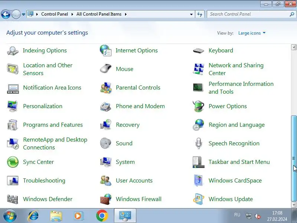Open the Windows Firewall icon
The width and height of the screenshot is (297, 223).
coord(106,199)
